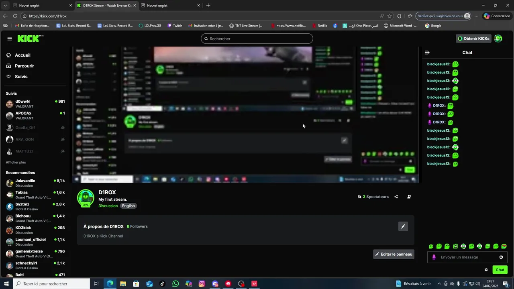Open Instagram from taskbar
Viewport: 514px width, 289px height.
(202, 284)
